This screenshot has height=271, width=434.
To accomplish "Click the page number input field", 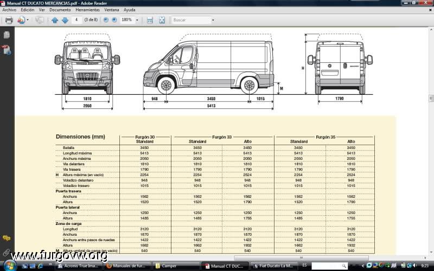I will point(77,20).
